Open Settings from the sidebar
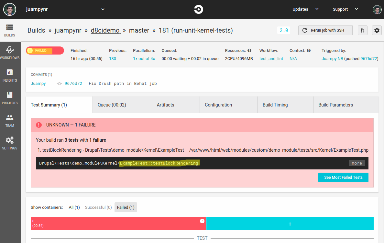The image size is (384, 243). click(x=10, y=143)
